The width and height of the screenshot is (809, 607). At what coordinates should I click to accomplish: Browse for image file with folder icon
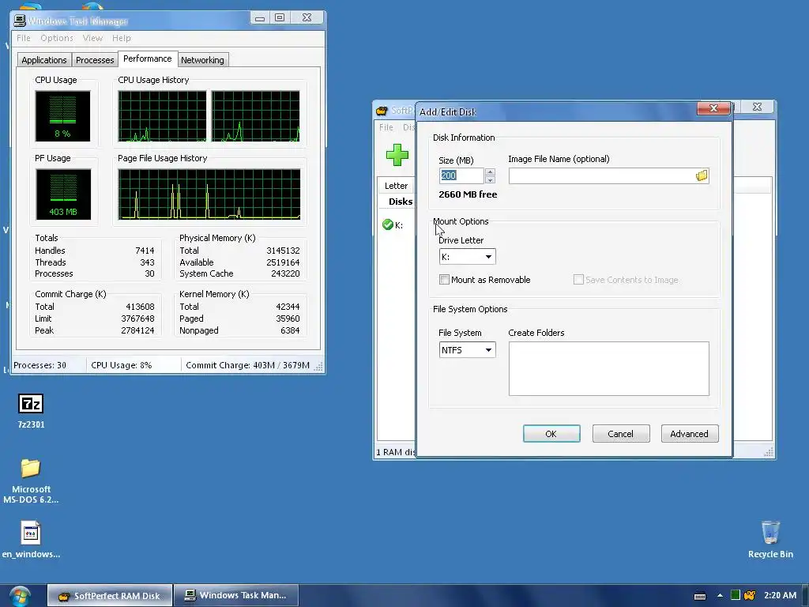702,176
